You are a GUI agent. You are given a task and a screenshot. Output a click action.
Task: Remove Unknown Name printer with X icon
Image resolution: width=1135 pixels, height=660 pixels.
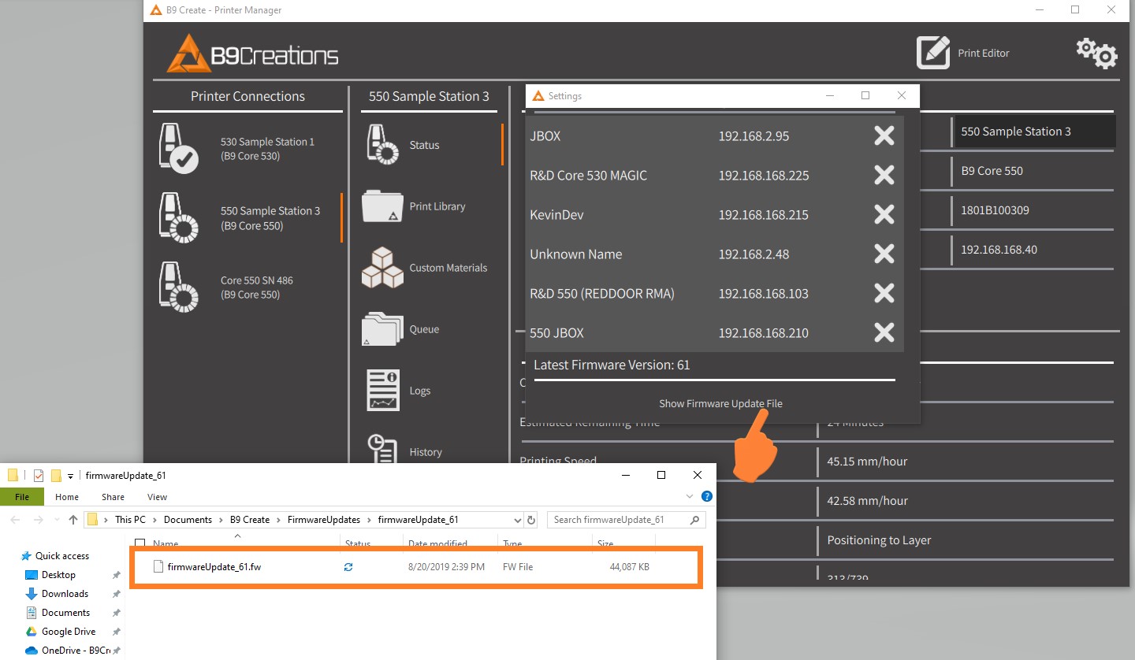pyautogui.click(x=884, y=254)
